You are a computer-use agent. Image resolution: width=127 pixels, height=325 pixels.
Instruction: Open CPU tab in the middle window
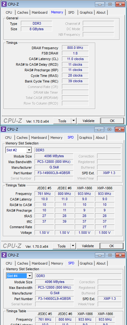(8, 138)
